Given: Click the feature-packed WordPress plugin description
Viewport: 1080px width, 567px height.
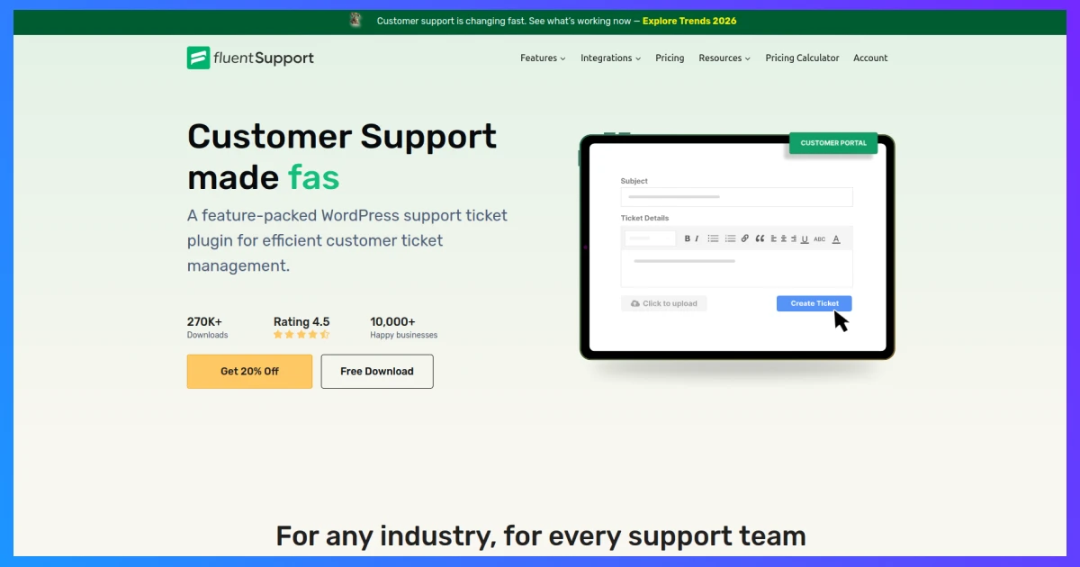Looking at the screenshot, I should tap(347, 240).
